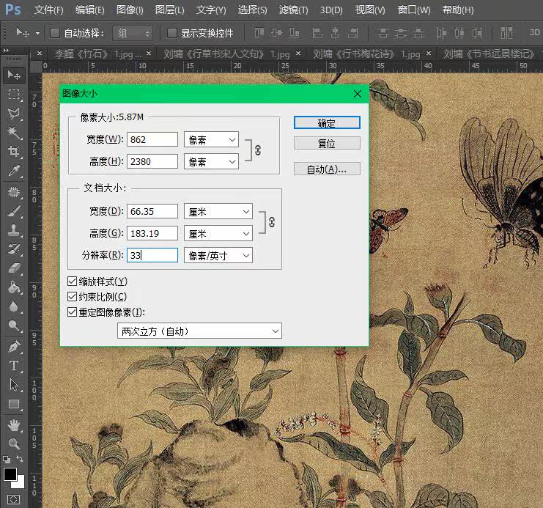
Task: Click document size chain link icon
Action: [272, 222]
